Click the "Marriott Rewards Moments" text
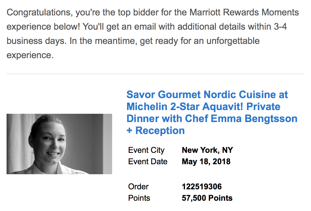 pos(244,12)
